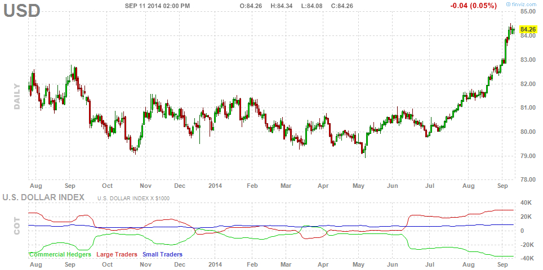
Task: Click the O:84.26 open price readout
Action: (x=251, y=6)
